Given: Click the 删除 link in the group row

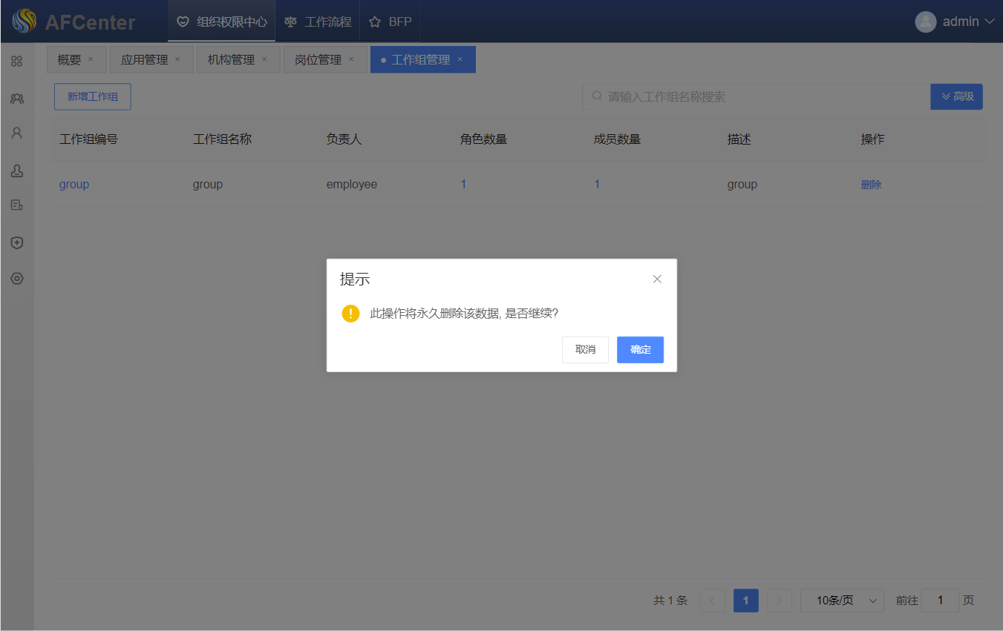Looking at the screenshot, I should coord(871,185).
